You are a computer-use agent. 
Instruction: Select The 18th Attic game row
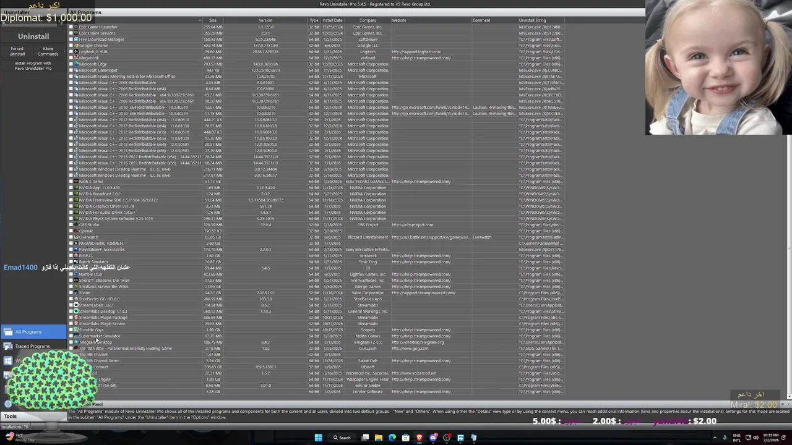click(316, 349)
